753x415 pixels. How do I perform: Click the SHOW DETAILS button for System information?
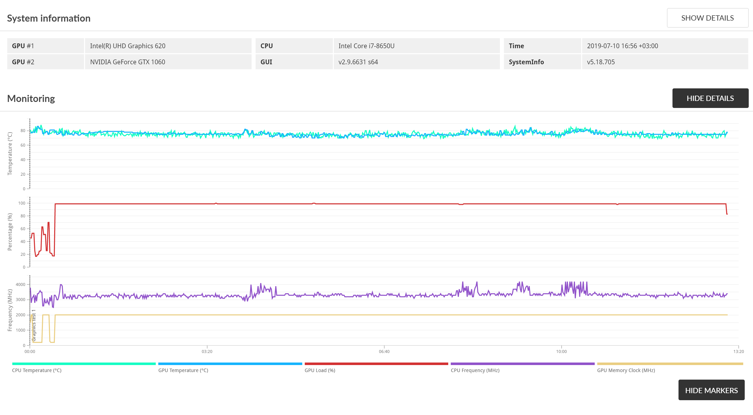(x=707, y=18)
